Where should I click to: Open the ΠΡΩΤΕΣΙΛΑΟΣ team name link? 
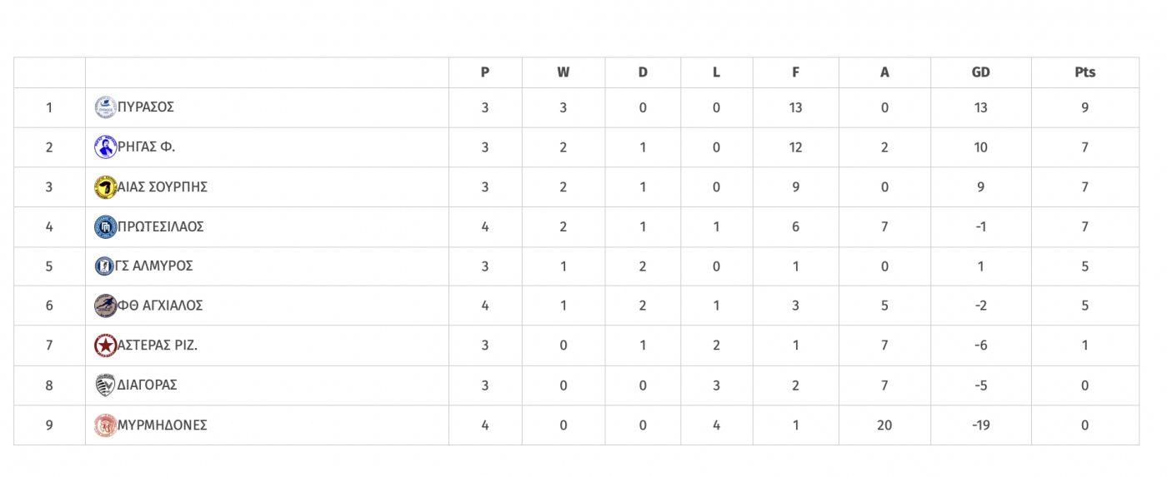tap(161, 226)
